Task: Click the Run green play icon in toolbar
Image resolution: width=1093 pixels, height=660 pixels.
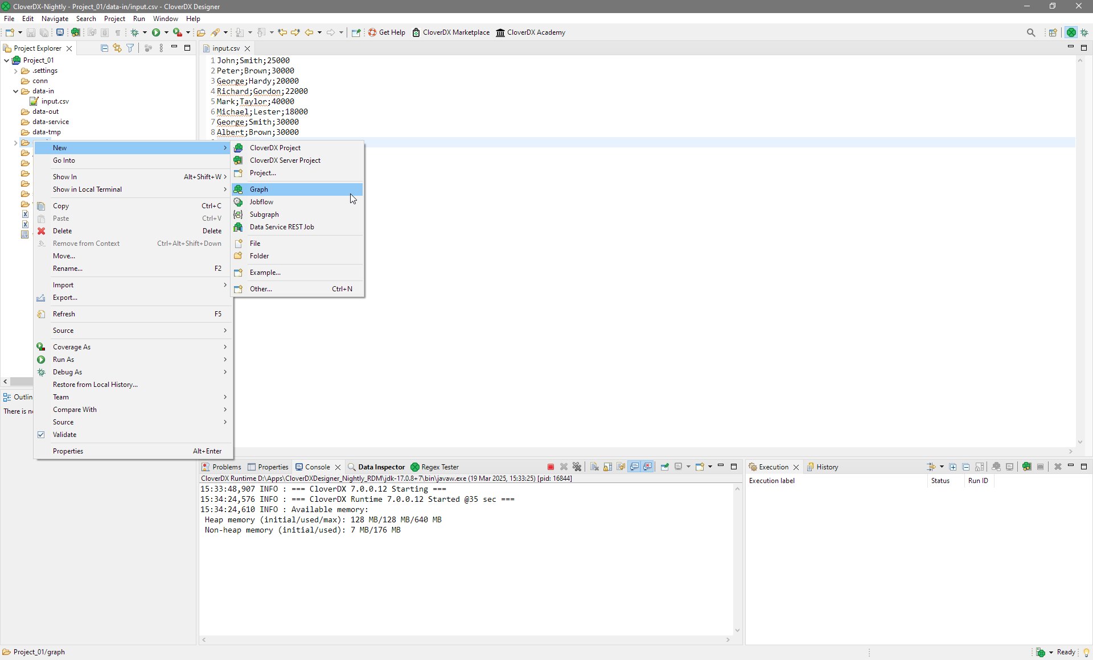Action: pos(156,32)
